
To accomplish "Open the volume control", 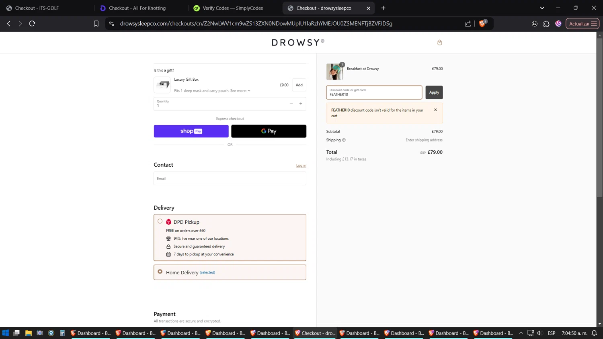I will click(539, 333).
